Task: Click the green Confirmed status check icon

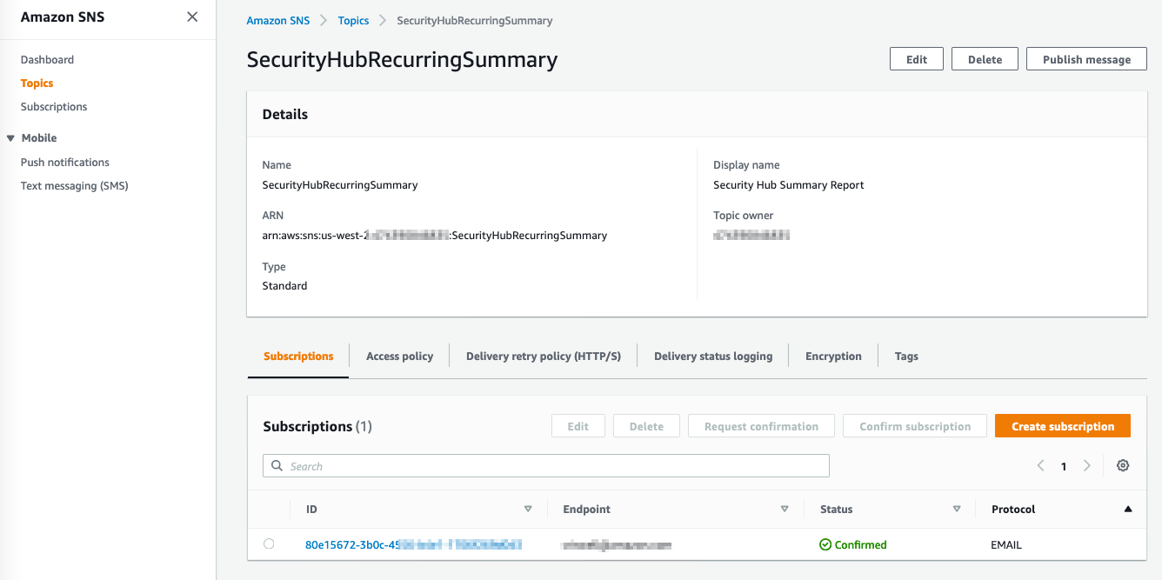Action: point(825,544)
